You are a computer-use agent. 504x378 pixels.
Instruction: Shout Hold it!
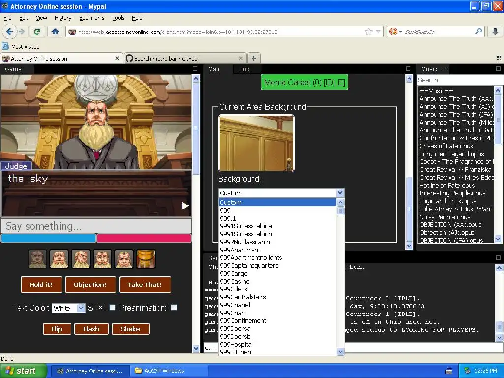tap(41, 284)
